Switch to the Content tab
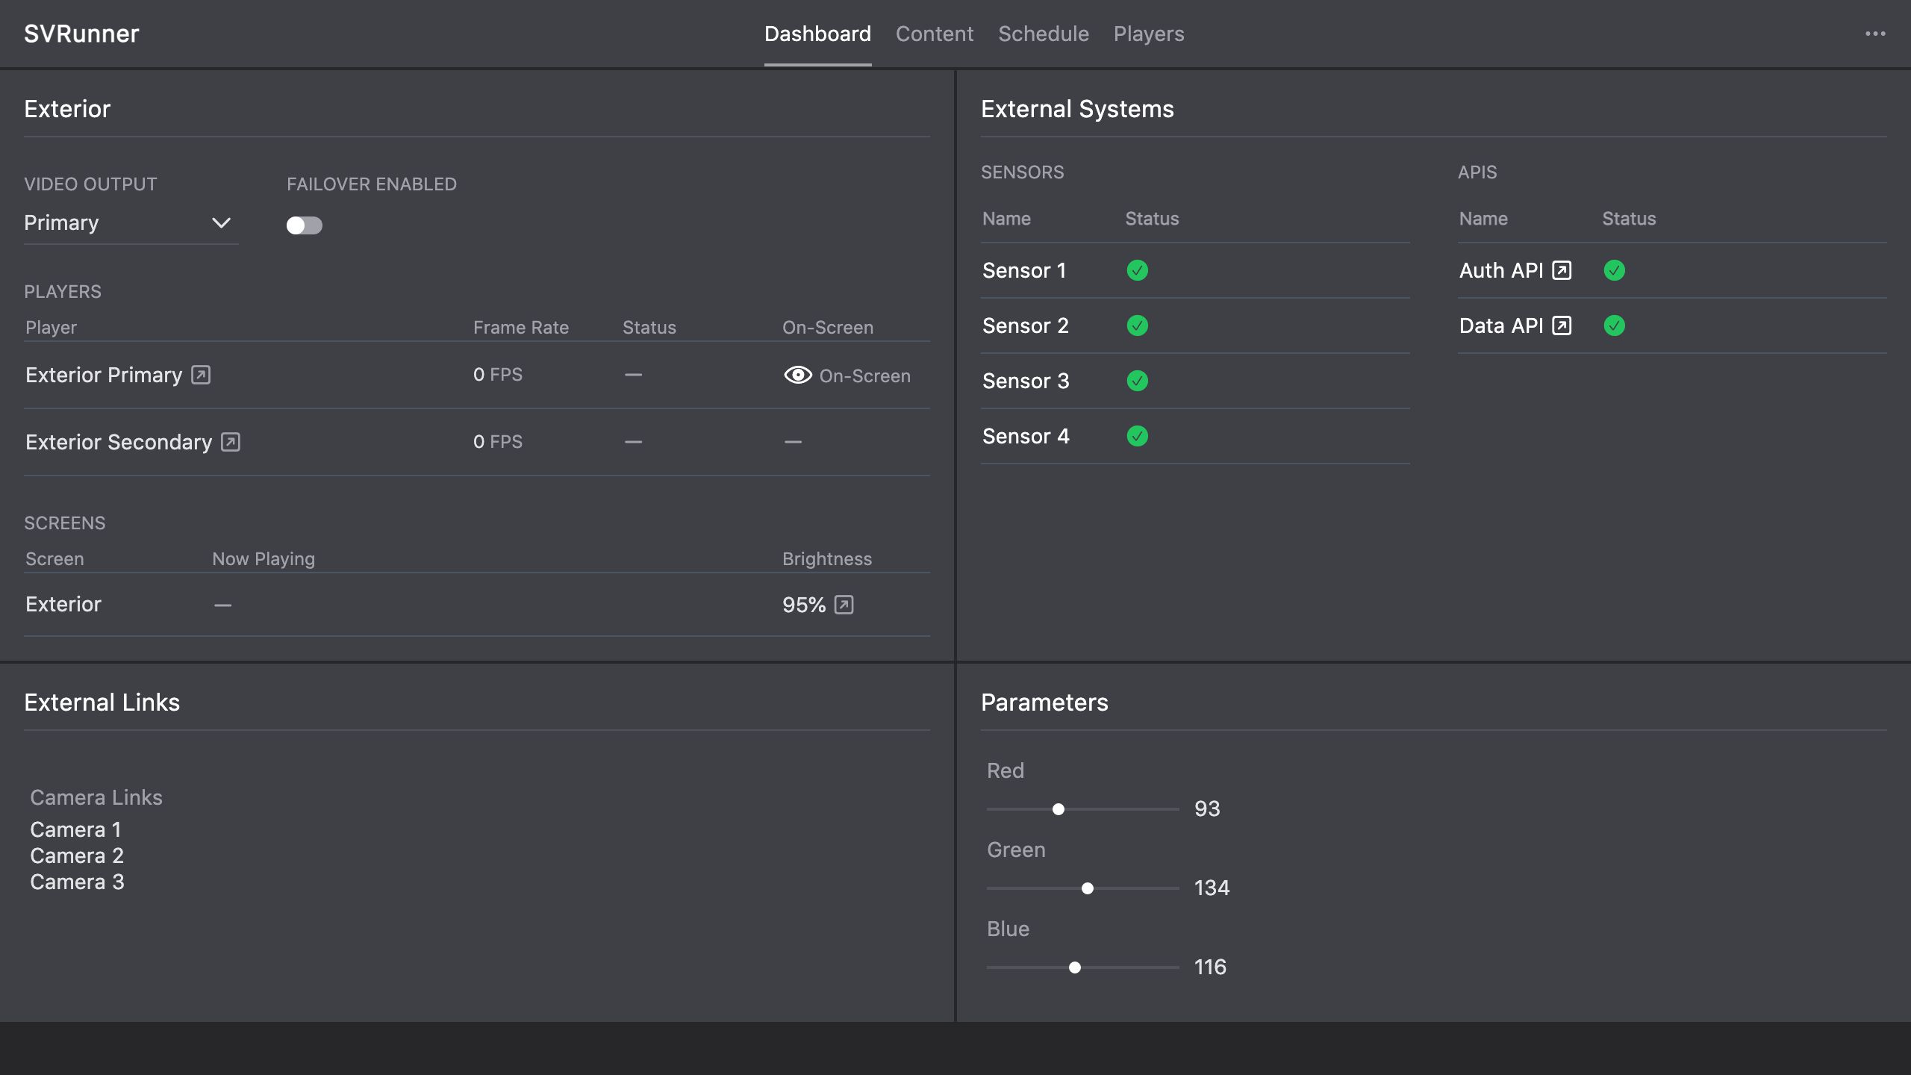The image size is (1911, 1075). tap(934, 34)
